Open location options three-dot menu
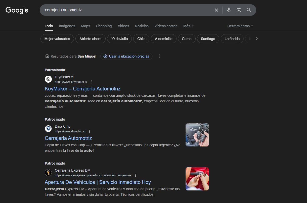The height and width of the screenshot is (203, 307). click(160, 56)
